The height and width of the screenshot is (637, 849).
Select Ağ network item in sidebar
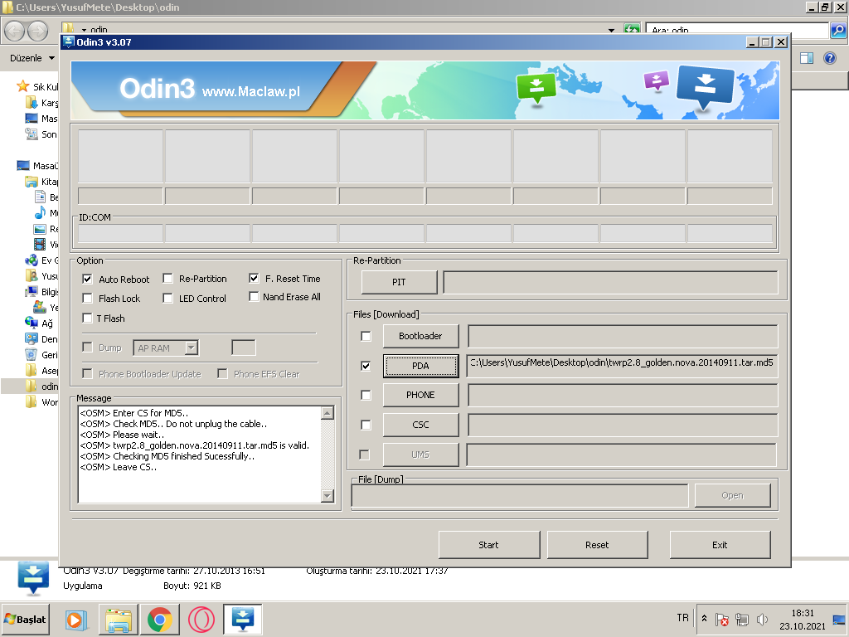(x=39, y=323)
